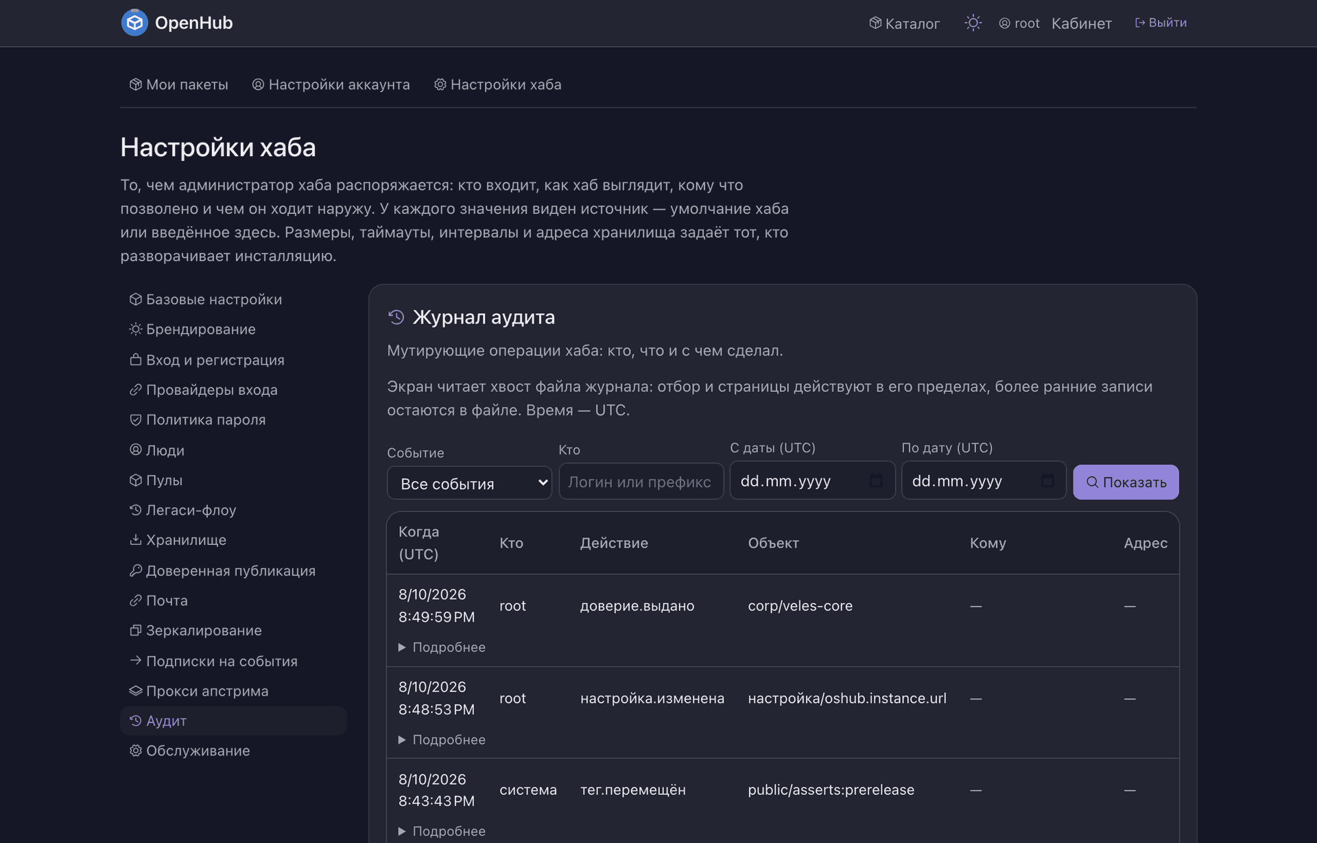Click the key icon beside Доверенная публикация
This screenshot has height=843, width=1317.
tap(136, 570)
